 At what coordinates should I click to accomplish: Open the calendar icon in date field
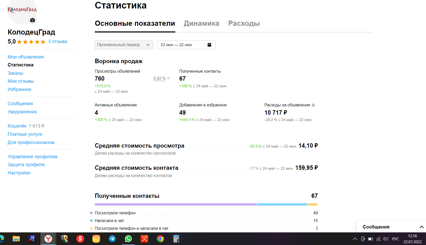(x=209, y=45)
